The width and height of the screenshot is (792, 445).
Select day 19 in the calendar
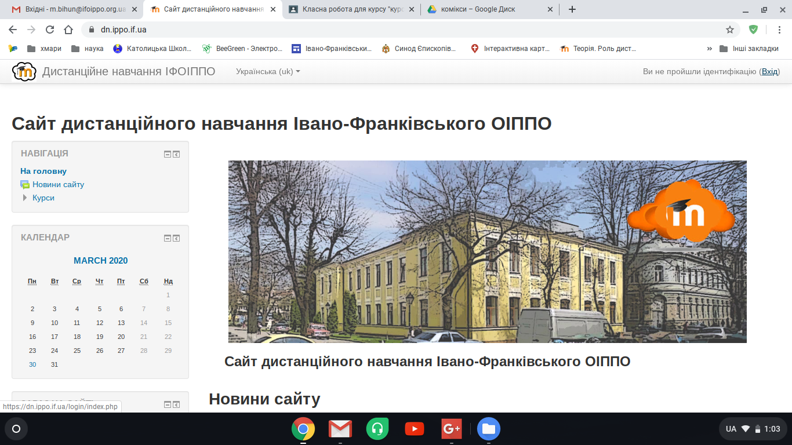click(x=100, y=337)
